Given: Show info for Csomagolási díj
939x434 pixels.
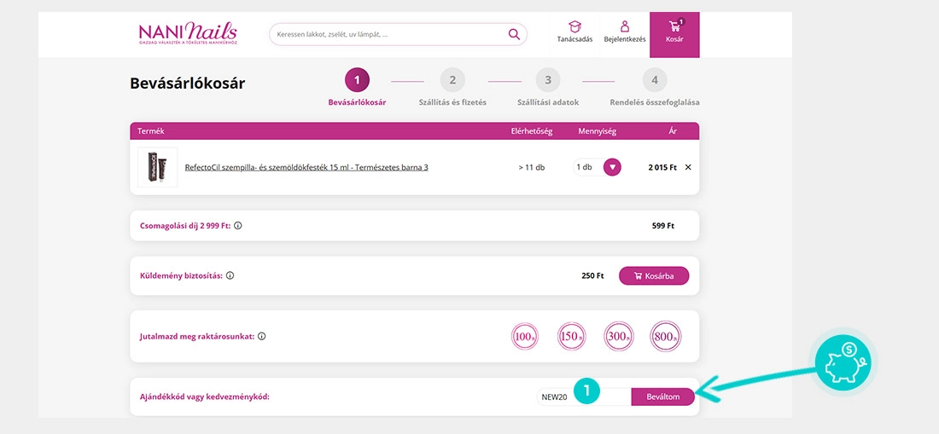Looking at the screenshot, I should [x=238, y=226].
